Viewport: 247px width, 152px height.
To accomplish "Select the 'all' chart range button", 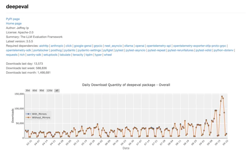I will (57, 91).
